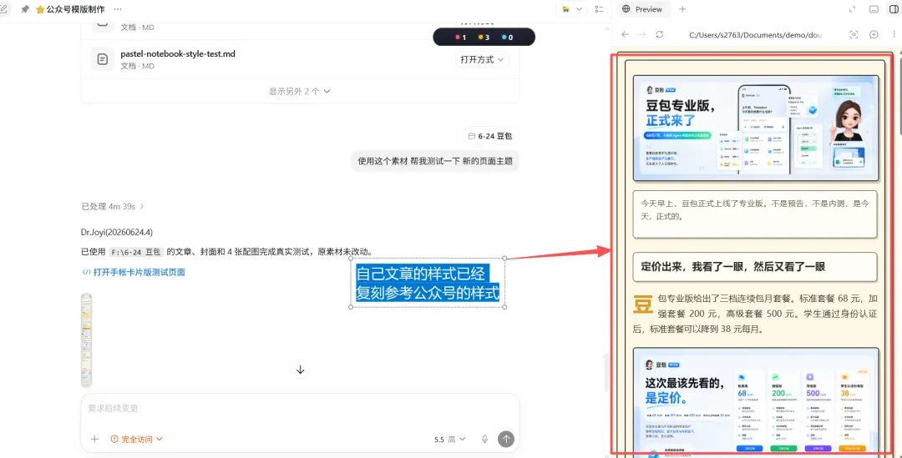Toggle the right side panel icon
Viewport: 902px width, 458px height.
click(x=894, y=9)
